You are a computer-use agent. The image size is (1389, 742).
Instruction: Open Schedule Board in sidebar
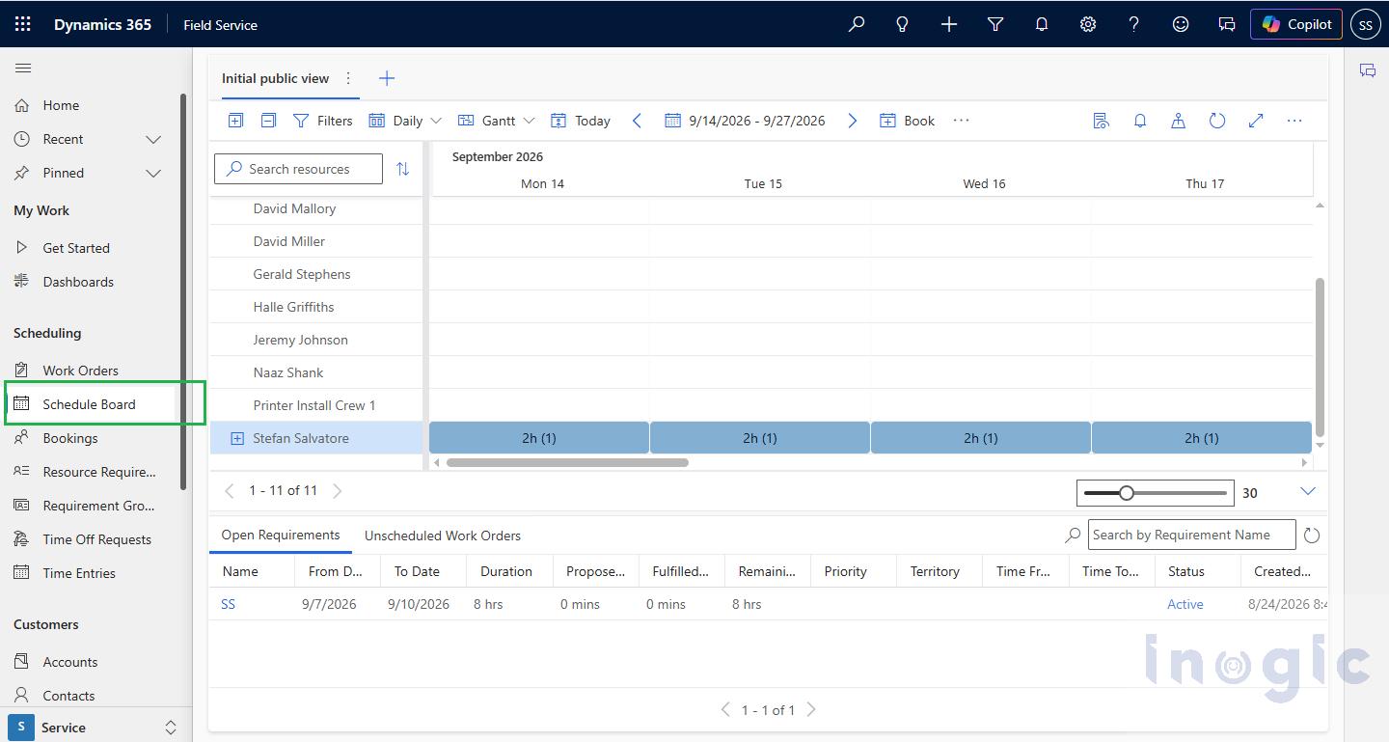tap(90, 404)
